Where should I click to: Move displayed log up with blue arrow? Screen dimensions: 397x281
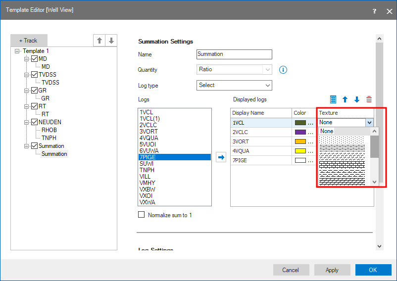(x=345, y=99)
